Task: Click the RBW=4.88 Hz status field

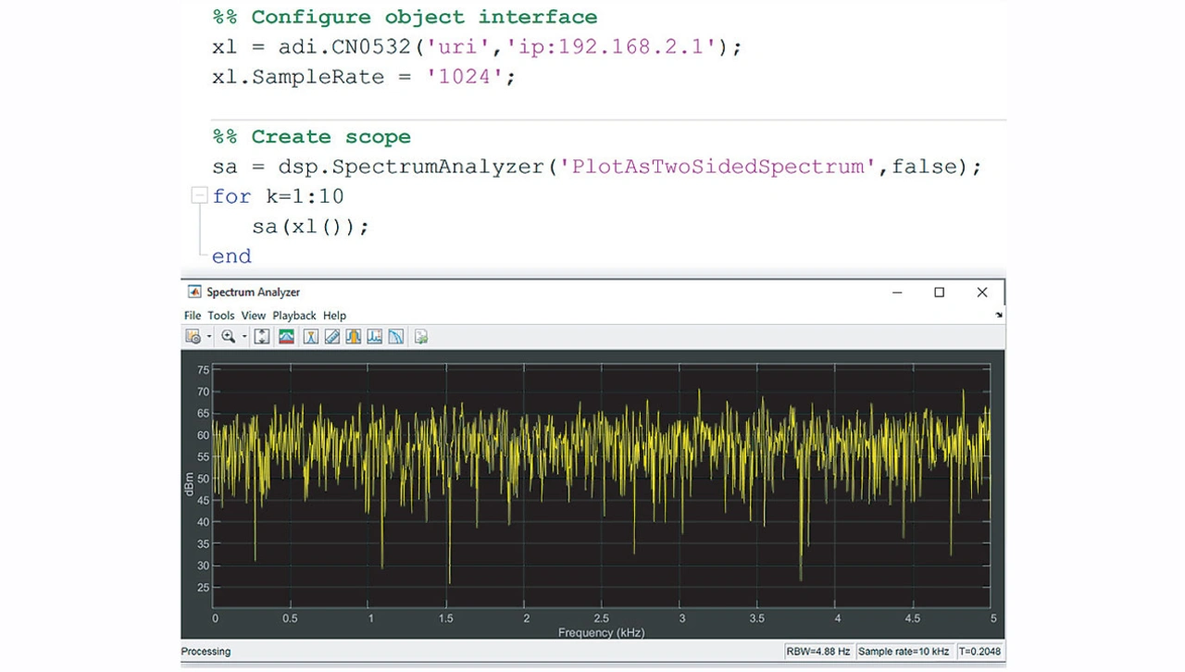Action: (817, 652)
